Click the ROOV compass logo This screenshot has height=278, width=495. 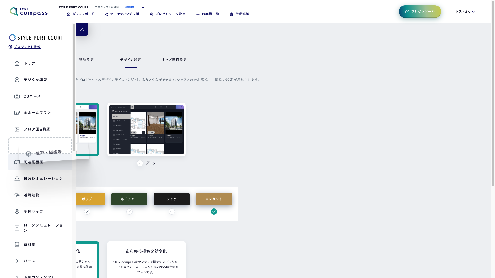(29, 12)
